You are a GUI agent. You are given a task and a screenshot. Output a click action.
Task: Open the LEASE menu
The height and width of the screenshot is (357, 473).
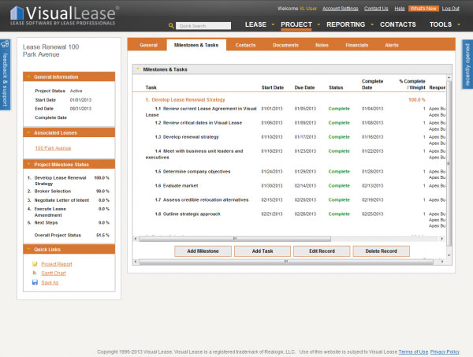[x=255, y=24]
